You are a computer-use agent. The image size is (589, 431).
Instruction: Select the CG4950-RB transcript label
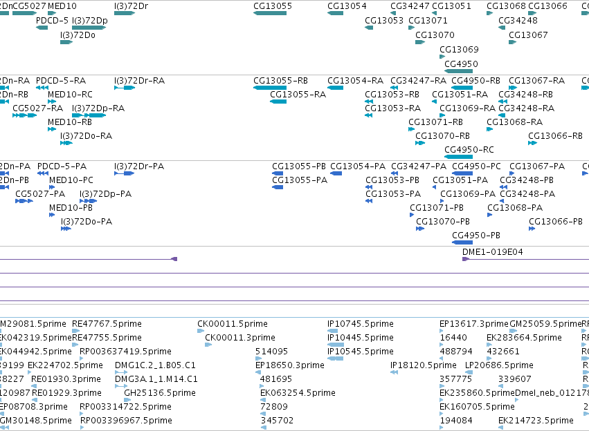click(475, 81)
